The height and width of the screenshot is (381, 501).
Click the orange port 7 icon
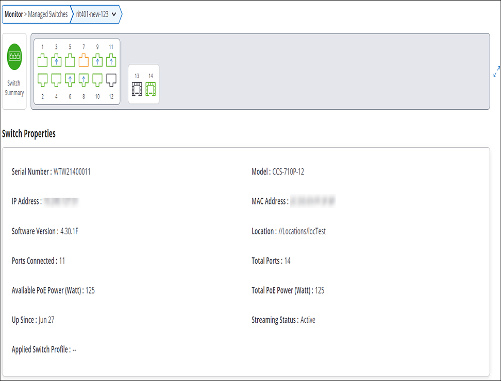pyautogui.click(x=83, y=60)
